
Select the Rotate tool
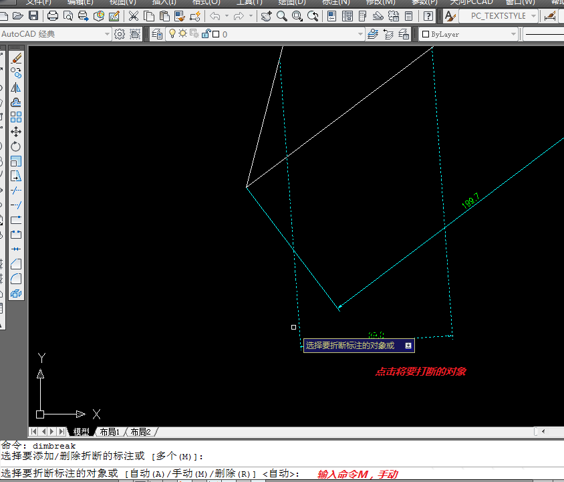(16, 146)
